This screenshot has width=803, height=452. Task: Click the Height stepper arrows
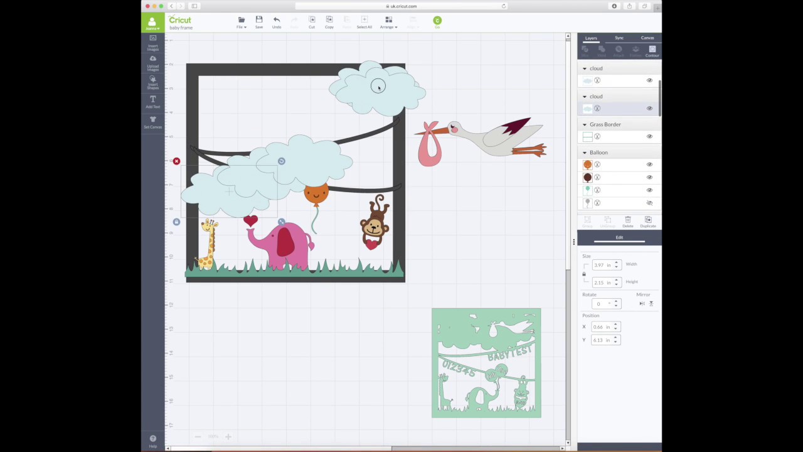[x=616, y=282]
